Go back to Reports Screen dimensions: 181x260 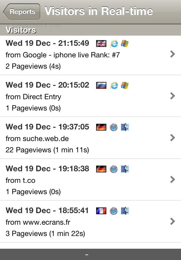click(21, 12)
